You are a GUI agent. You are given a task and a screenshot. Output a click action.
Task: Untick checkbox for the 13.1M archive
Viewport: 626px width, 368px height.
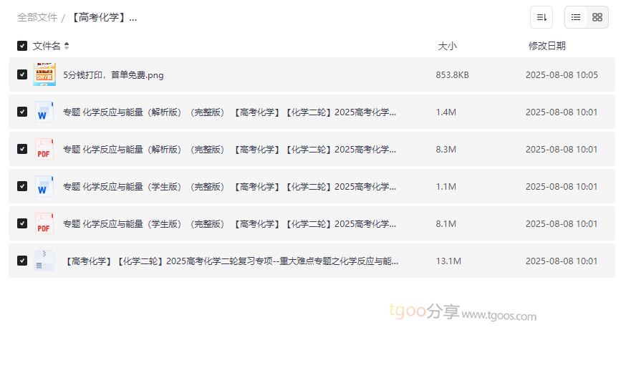[x=22, y=261]
